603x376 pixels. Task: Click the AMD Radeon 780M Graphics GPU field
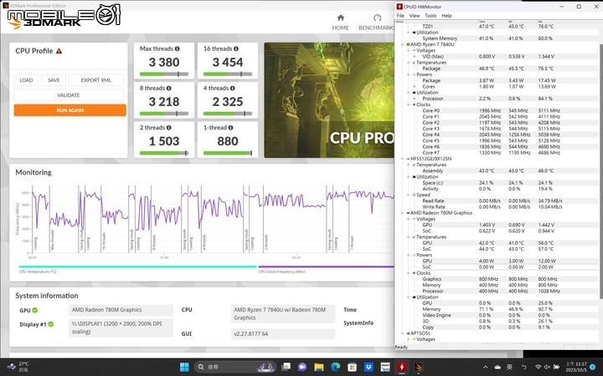121,310
